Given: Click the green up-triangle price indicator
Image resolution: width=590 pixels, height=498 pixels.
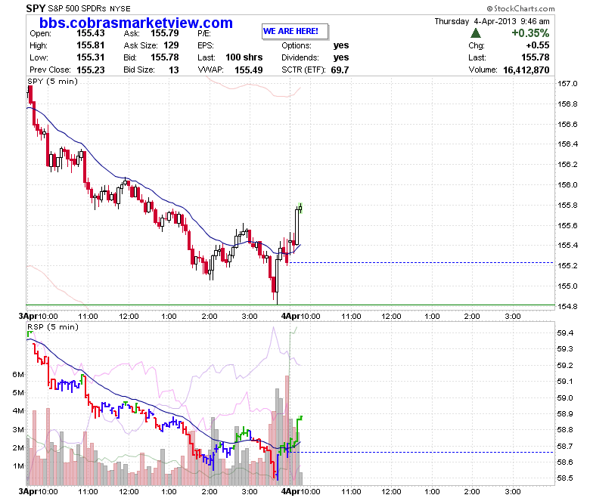Looking at the screenshot, I should tap(476, 33).
